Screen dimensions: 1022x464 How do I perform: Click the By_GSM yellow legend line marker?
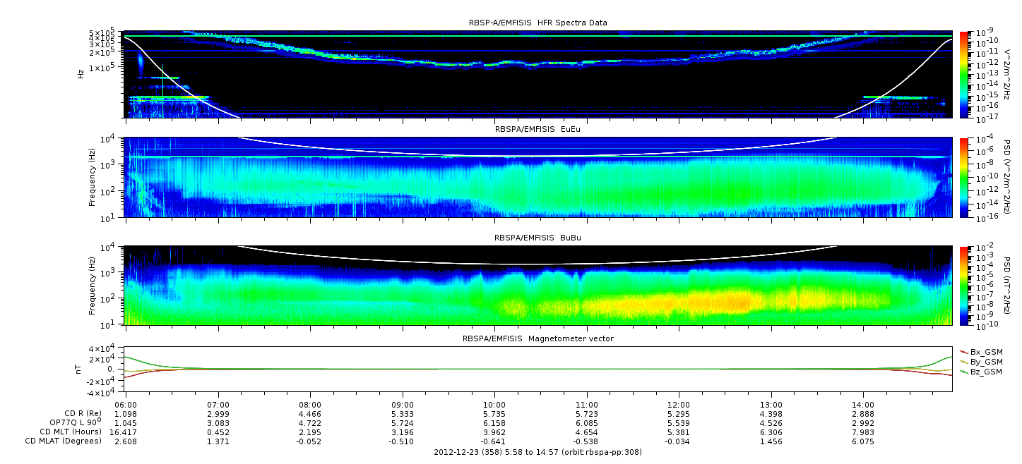pyautogui.click(x=963, y=362)
